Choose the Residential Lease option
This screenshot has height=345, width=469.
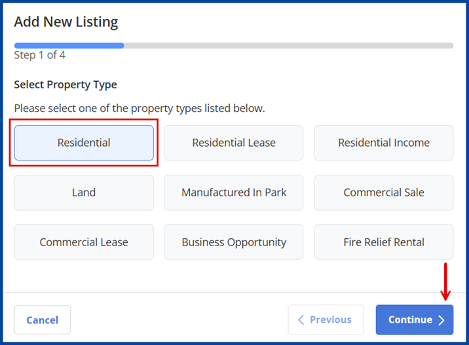click(234, 143)
